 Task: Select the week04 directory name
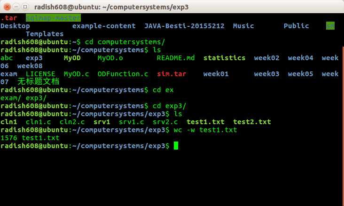[x=301, y=58]
